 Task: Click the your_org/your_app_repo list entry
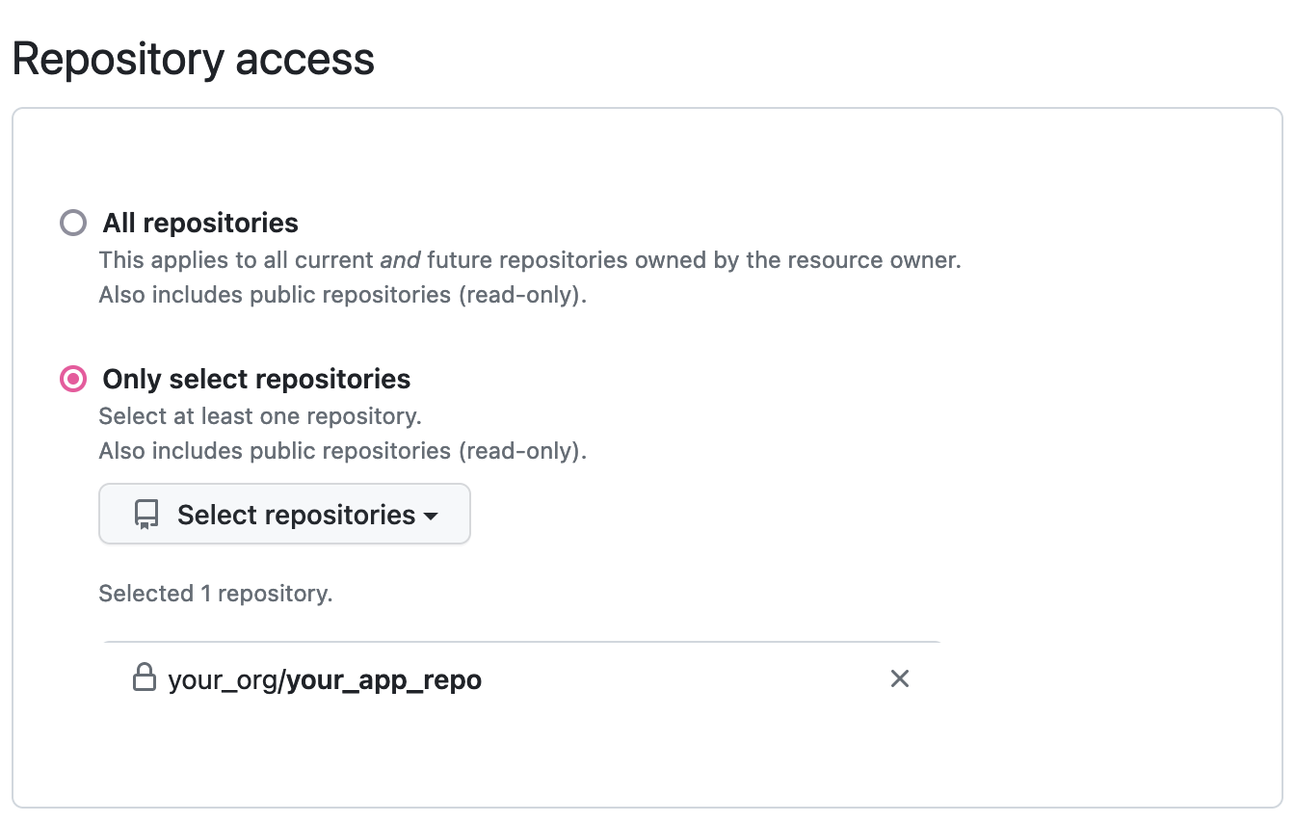click(325, 680)
